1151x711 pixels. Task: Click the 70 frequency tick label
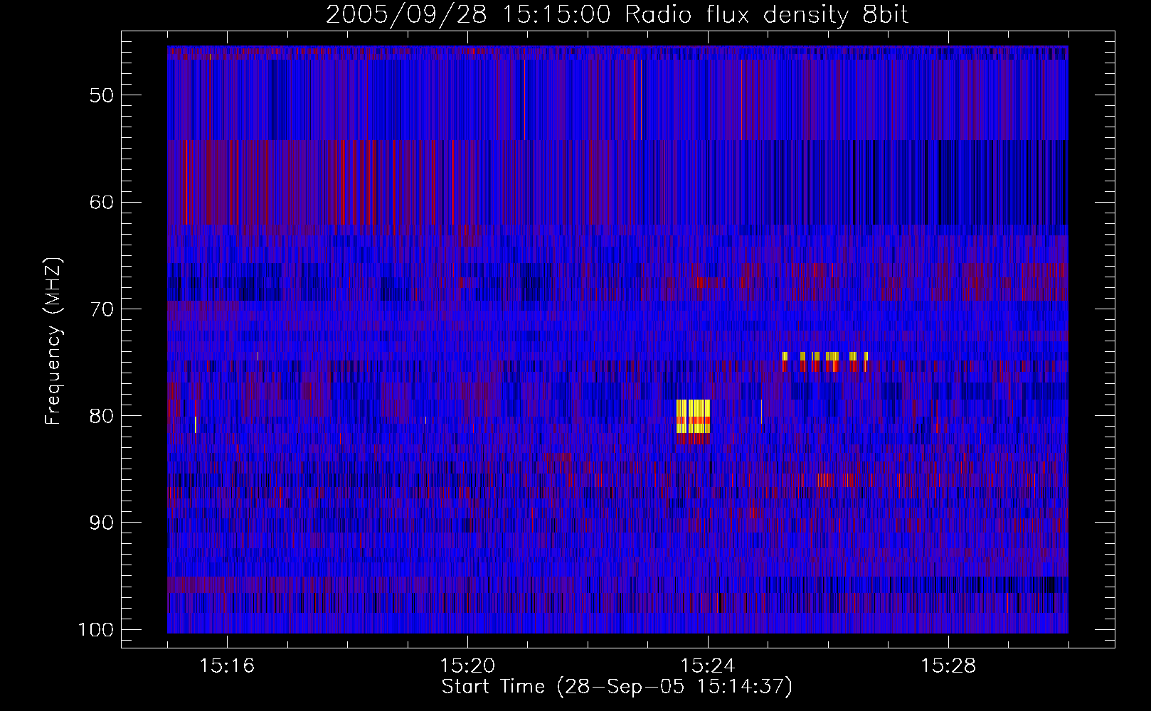[102, 309]
